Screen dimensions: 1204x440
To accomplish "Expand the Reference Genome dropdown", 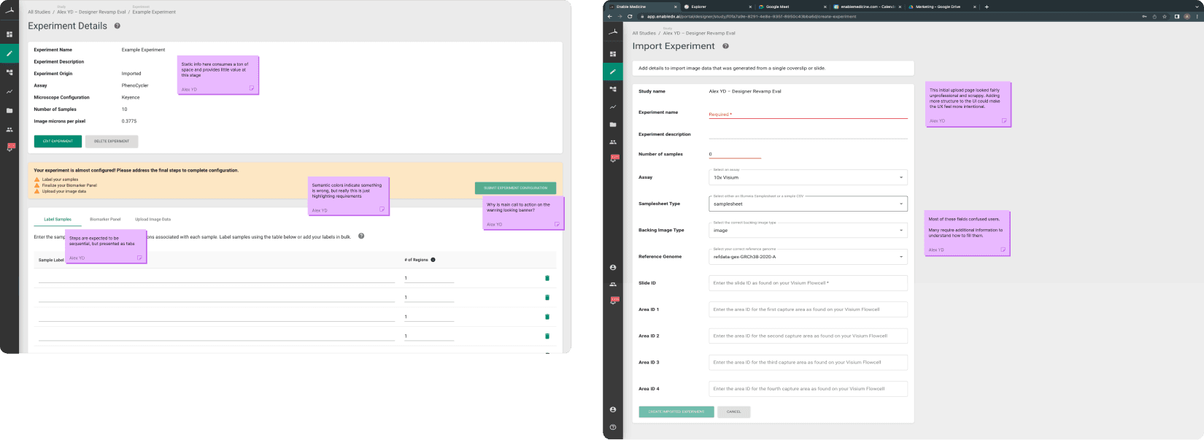I will click(809, 257).
